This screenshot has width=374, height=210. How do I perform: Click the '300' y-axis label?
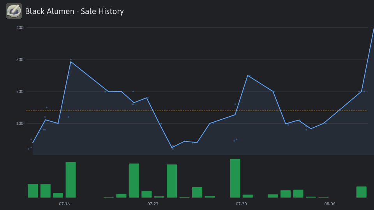[x=20, y=59]
